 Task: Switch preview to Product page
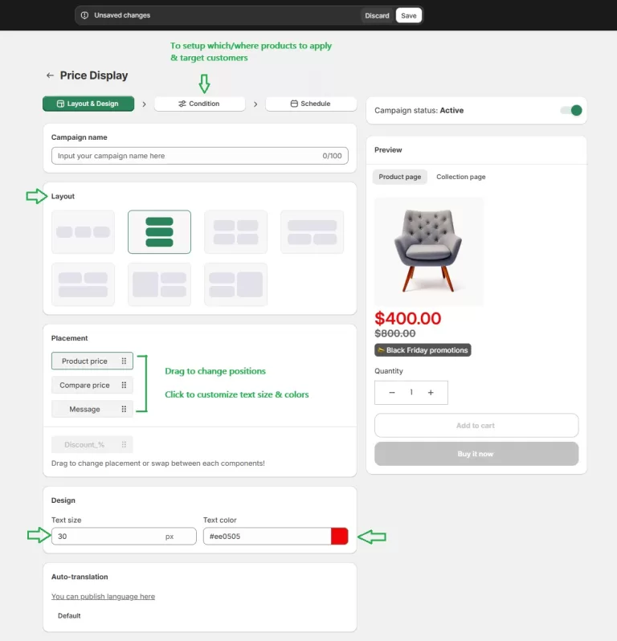[399, 177]
